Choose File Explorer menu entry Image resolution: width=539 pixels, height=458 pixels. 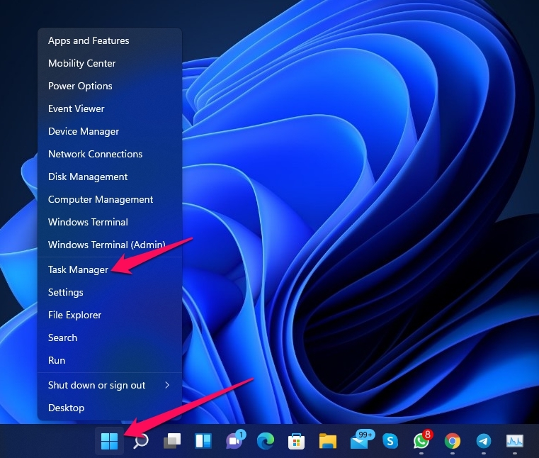click(x=109, y=315)
